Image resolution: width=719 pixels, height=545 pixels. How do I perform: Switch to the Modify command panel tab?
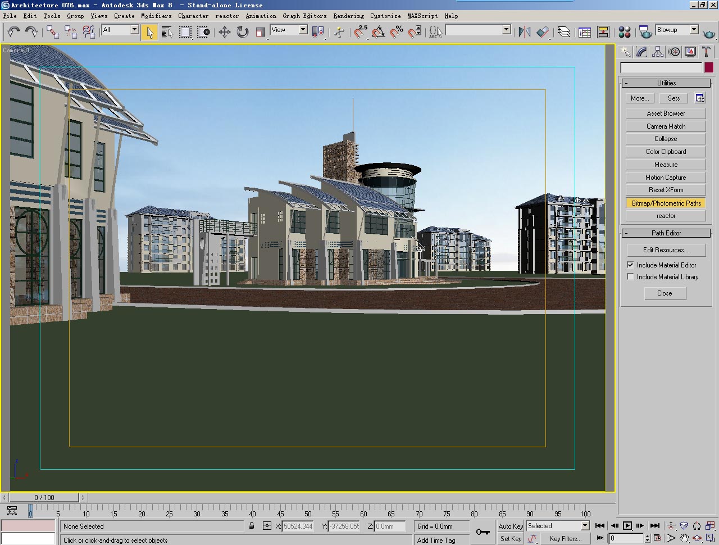tap(641, 52)
